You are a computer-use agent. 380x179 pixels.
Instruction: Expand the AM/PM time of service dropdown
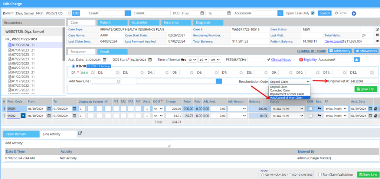tap(215, 60)
